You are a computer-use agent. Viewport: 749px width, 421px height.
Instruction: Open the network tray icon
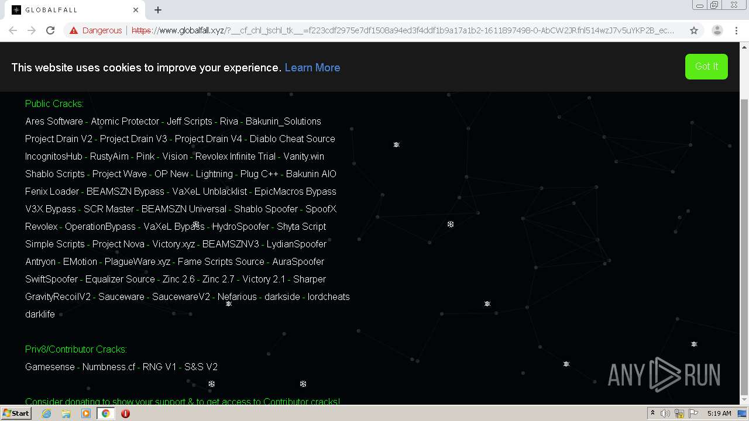tap(679, 413)
